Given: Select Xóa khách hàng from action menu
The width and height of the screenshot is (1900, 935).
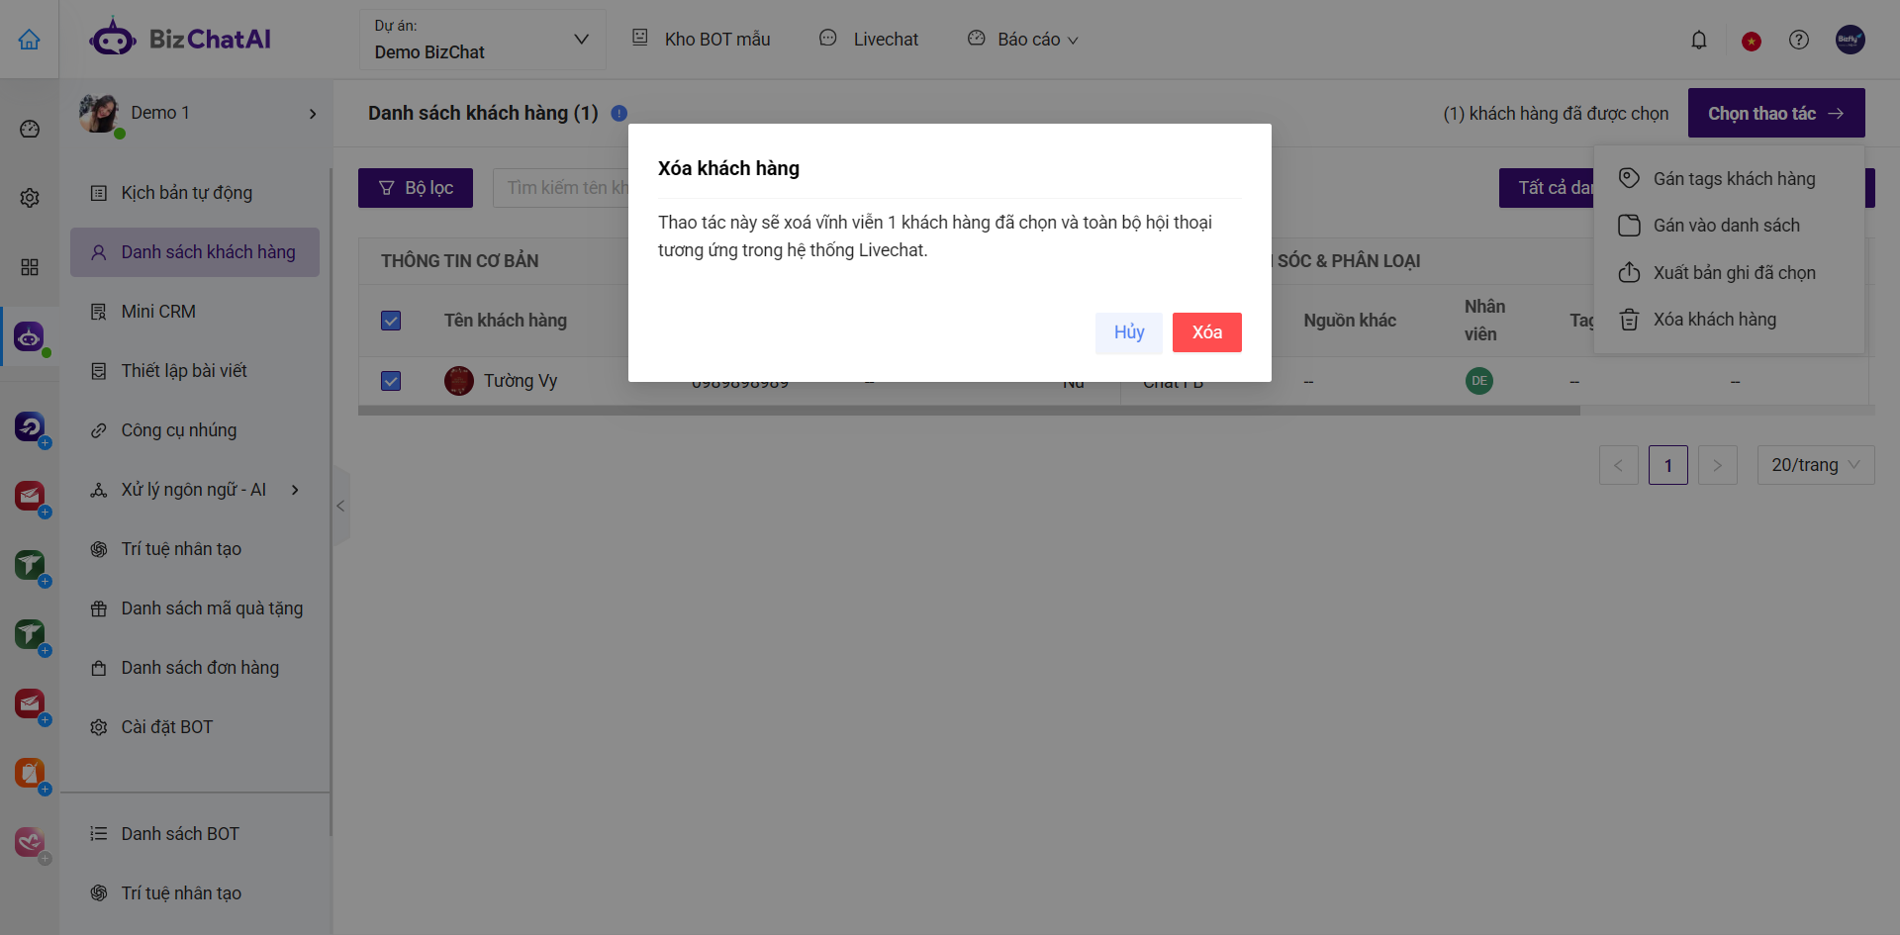Looking at the screenshot, I should [1714, 320].
